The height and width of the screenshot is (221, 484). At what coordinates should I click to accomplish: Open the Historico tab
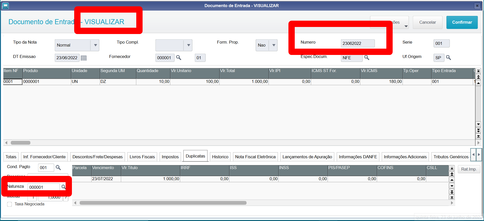click(220, 157)
